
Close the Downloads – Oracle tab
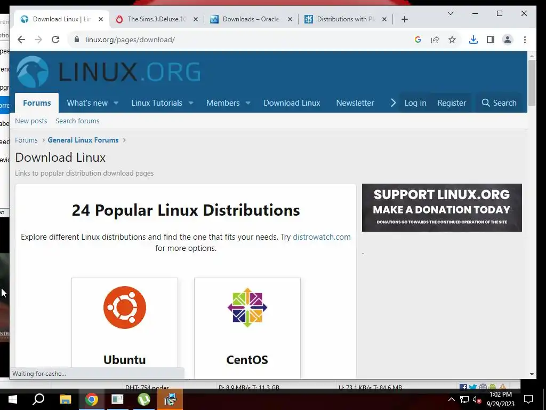click(290, 19)
